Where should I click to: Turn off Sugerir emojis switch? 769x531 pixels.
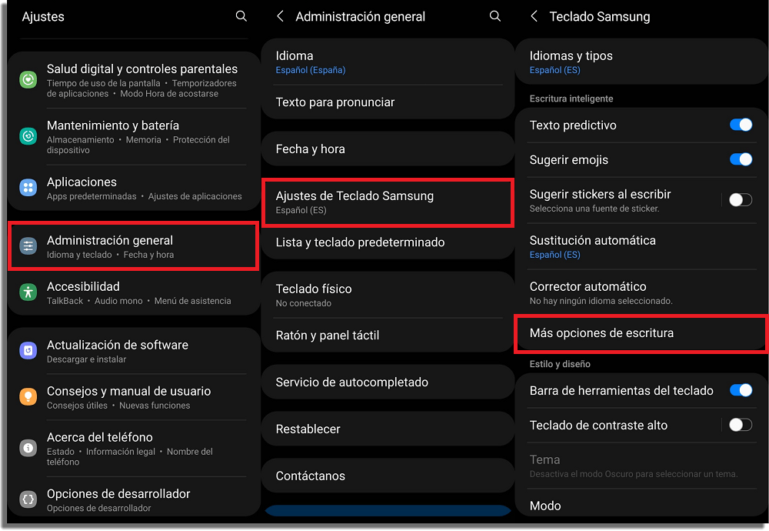(x=741, y=159)
